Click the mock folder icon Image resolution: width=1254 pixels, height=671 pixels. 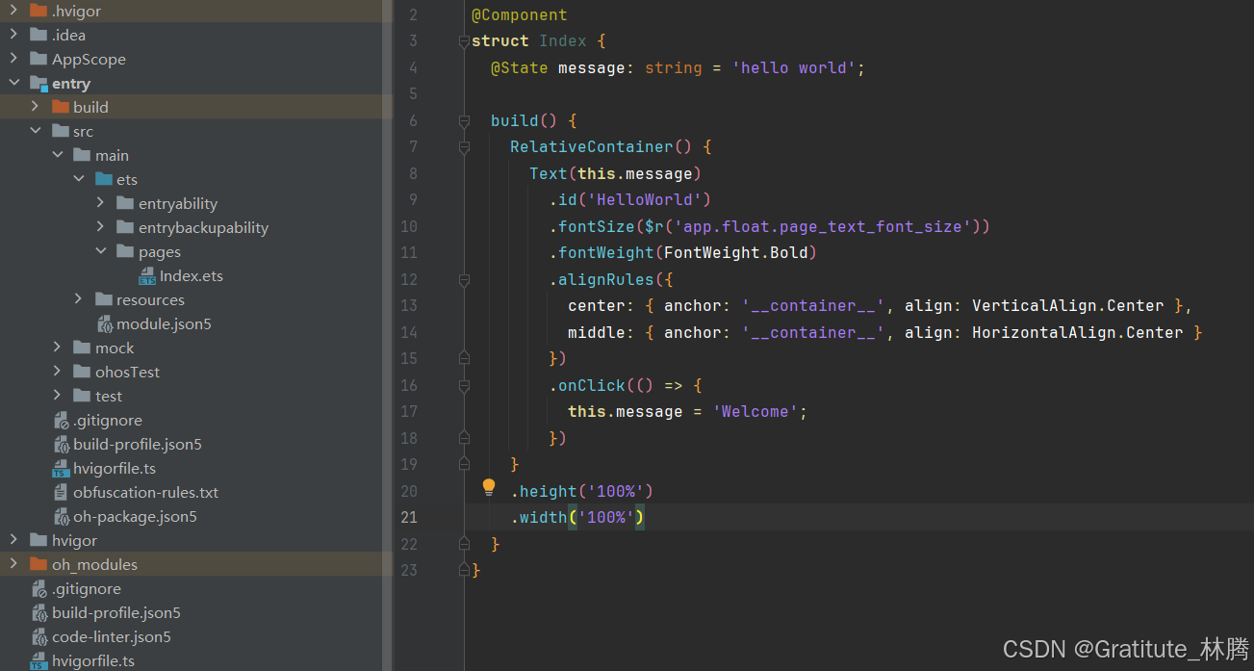82,348
